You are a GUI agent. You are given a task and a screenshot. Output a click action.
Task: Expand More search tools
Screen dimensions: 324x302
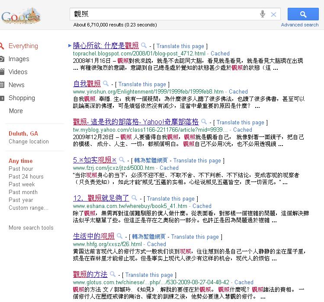pyautogui.click(x=31, y=227)
